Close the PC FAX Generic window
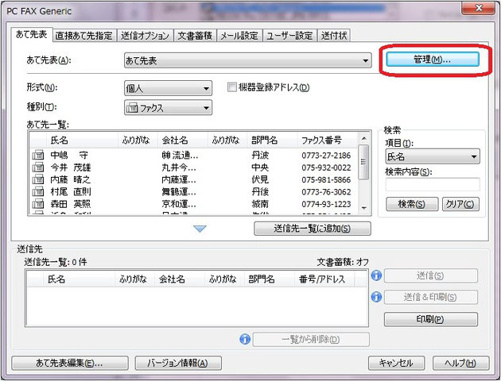Screen dimensions: 501x381 pyautogui.click(x=478, y=8)
